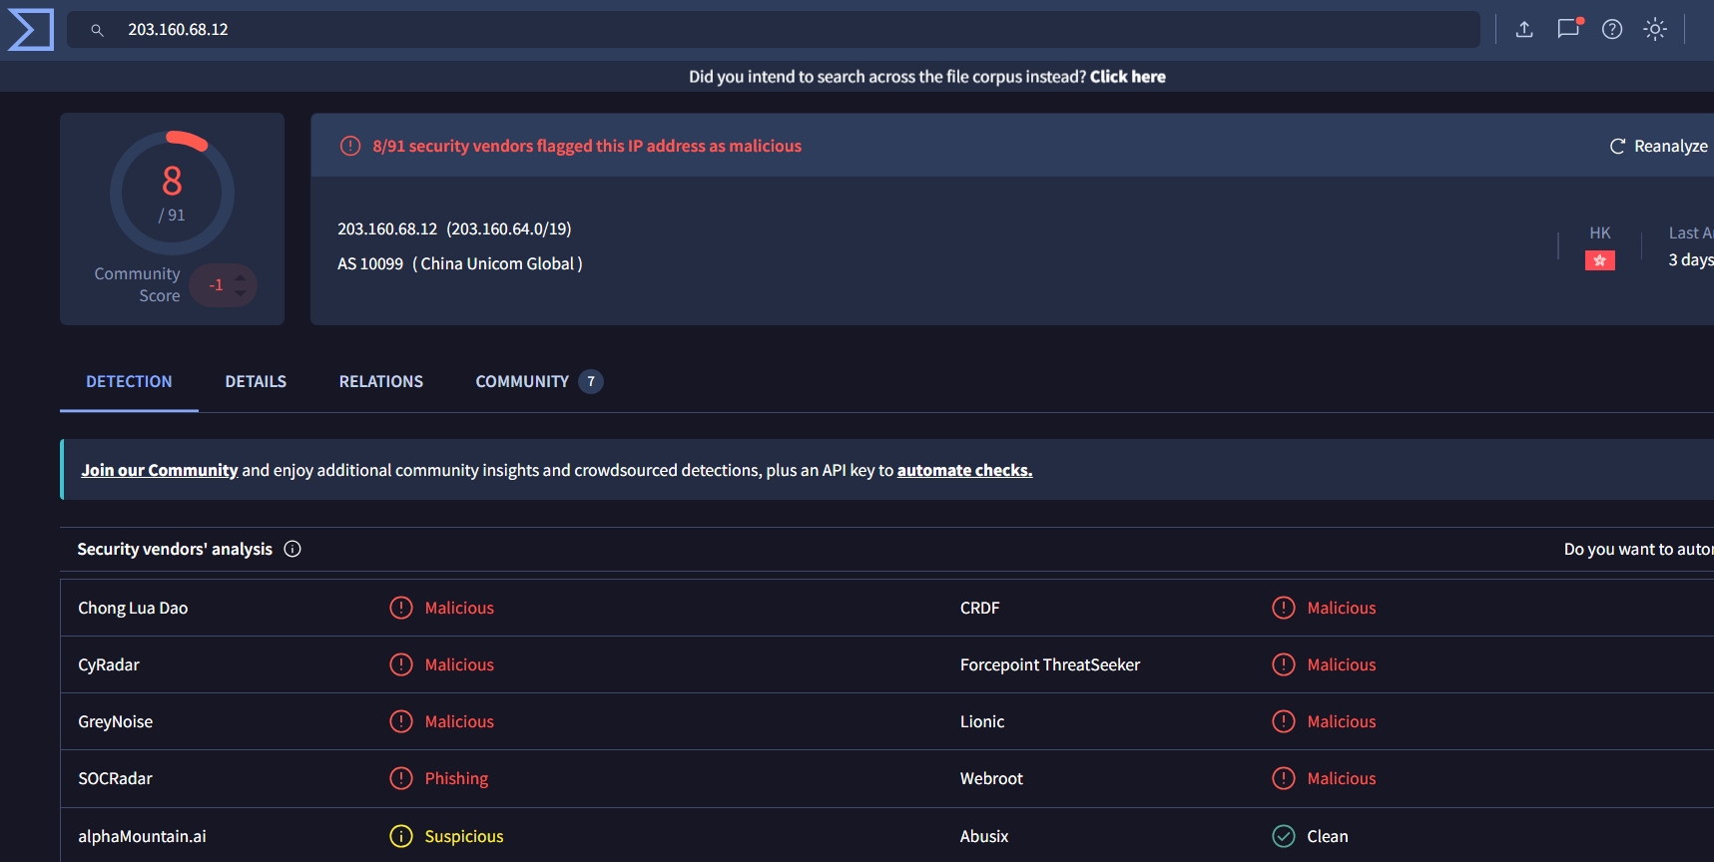Click the Webroot malicious alert icon
This screenshot has height=862, width=1714.
pyautogui.click(x=1284, y=778)
